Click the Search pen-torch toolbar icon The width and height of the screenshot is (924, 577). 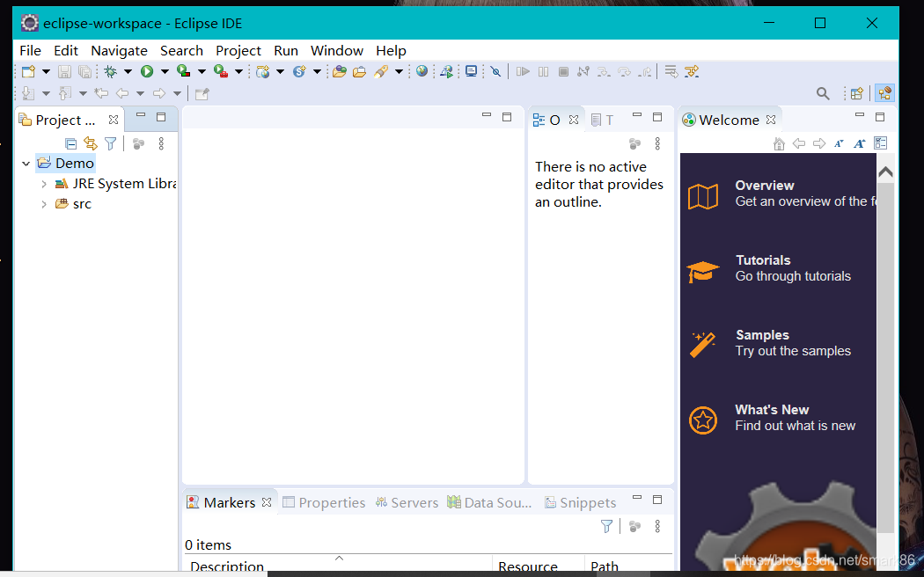point(381,72)
